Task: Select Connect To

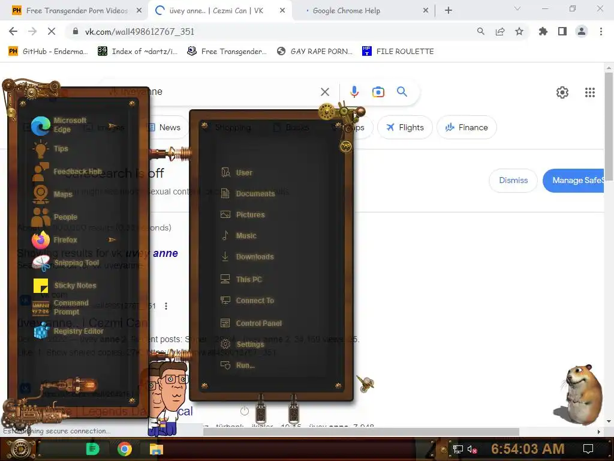Action: [247, 300]
